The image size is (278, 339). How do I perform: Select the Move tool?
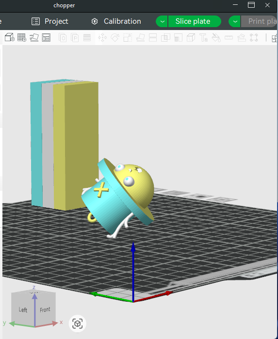coord(102,38)
